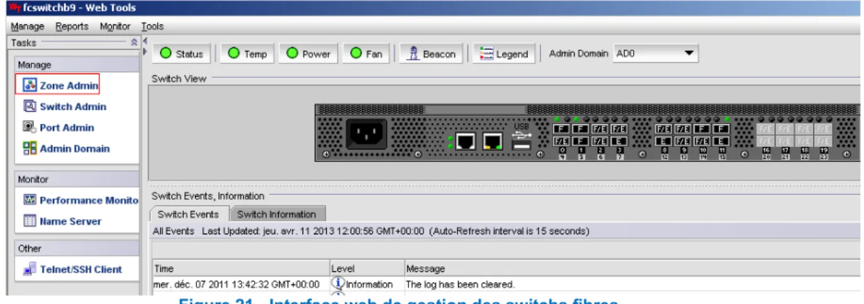The width and height of the screenshot is (864, 304).
Task: Select E-port 15 in the lower row
Action: pyautogui.click(x=721, y=141)
